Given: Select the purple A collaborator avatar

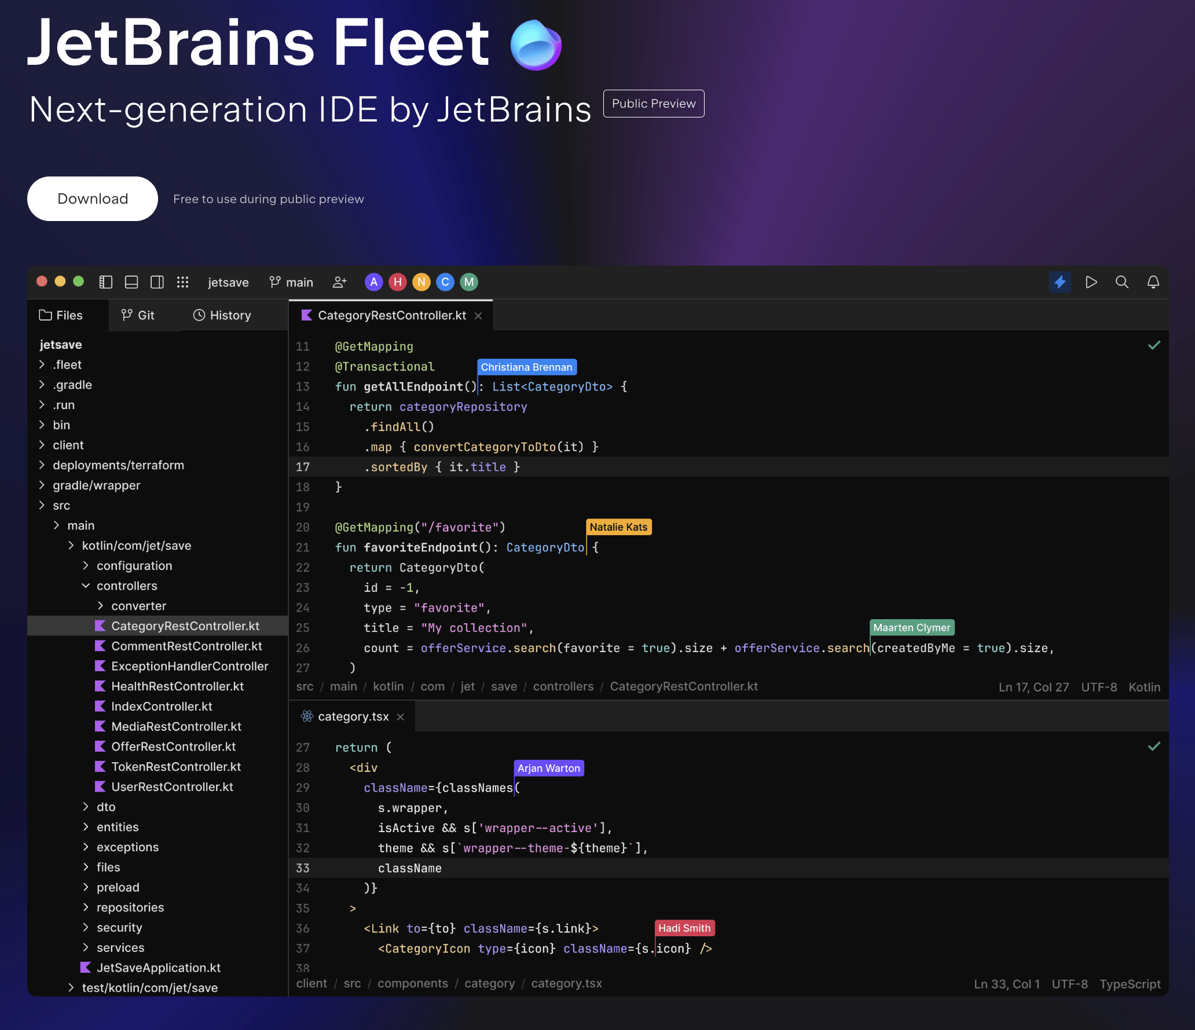Looking at the screenshot, I should pos(373,282).
